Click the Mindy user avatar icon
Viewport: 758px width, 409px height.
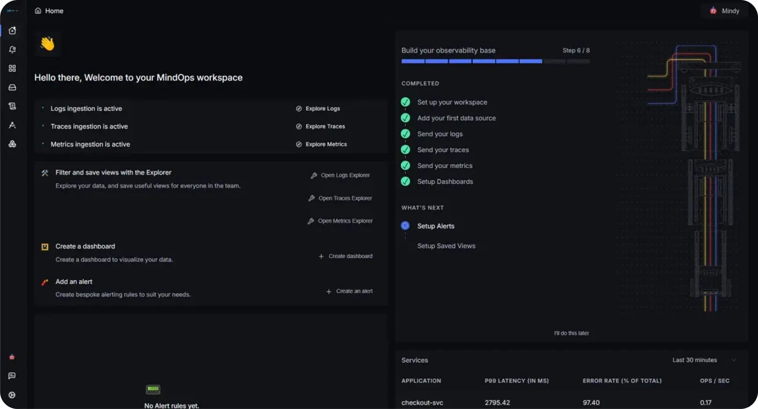click(x=713, y=11)
